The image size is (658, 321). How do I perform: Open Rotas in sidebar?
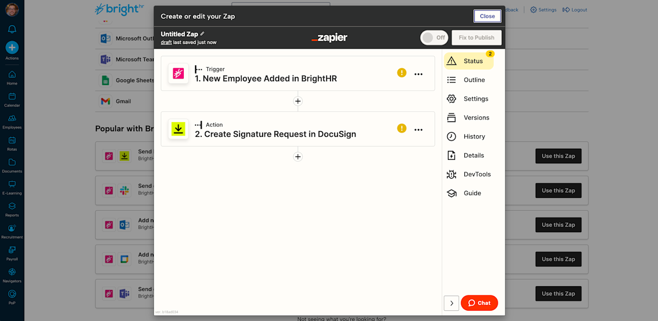click(12, 143)
